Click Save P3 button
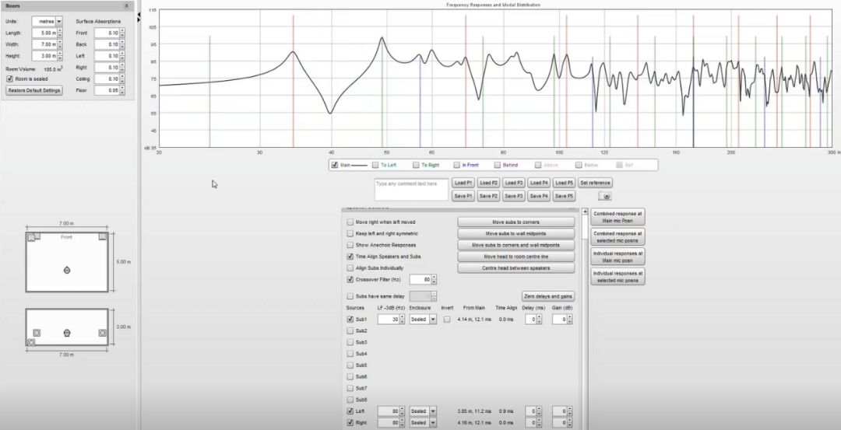This screenshot has width=841, height=430. pos(513,196)
